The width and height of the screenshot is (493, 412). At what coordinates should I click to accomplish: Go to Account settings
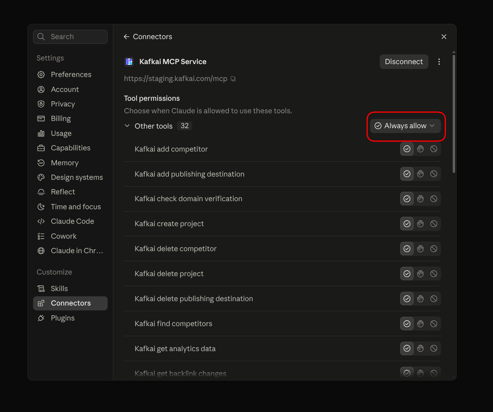pos(70,89)
